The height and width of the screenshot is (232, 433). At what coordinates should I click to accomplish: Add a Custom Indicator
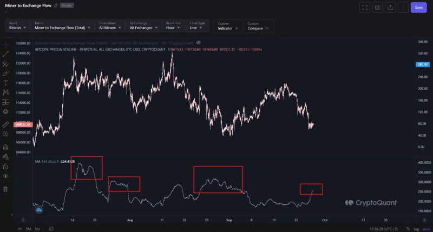(228, 26)
